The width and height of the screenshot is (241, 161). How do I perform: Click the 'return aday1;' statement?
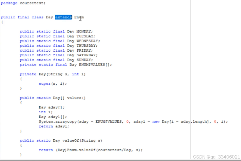pyautogui.click(x=54, y=126)
